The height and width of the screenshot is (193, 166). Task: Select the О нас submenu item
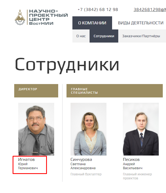[x=81, y=36]
